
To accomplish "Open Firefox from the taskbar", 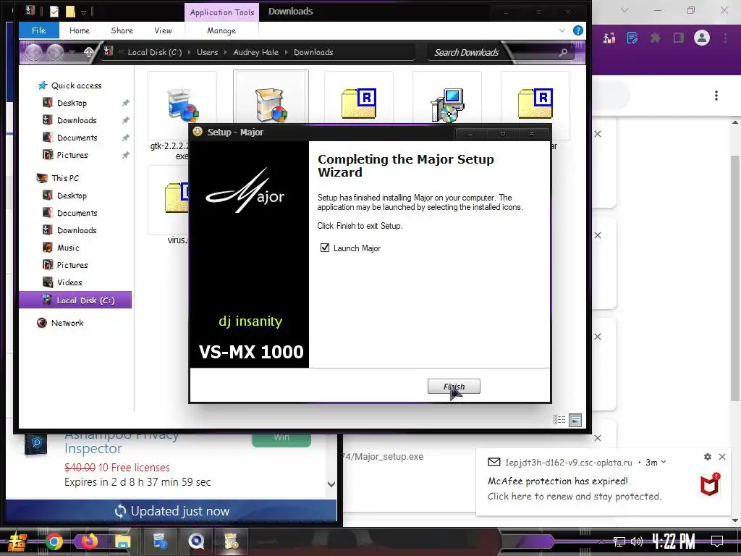I will pos(88,542).
